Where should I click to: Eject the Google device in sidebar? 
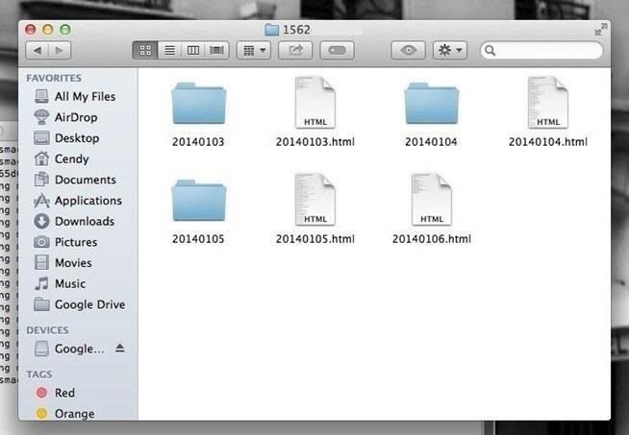[120, 349]
